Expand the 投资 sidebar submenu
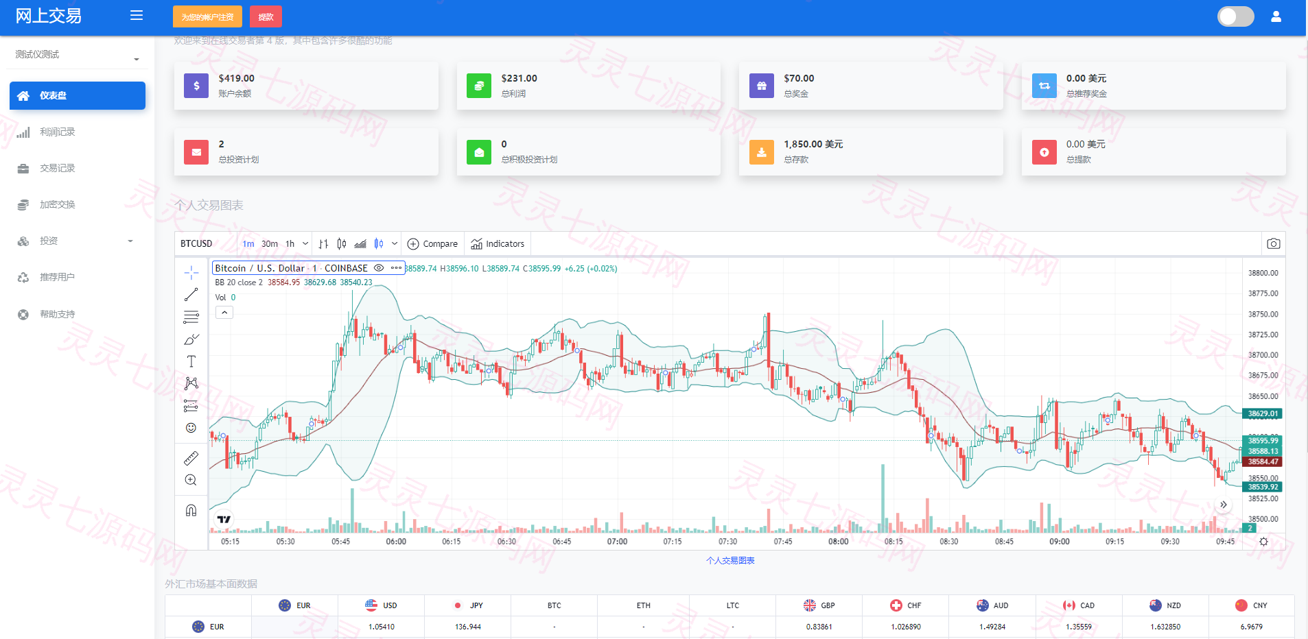1308x639 pixels. click(78, 241)
